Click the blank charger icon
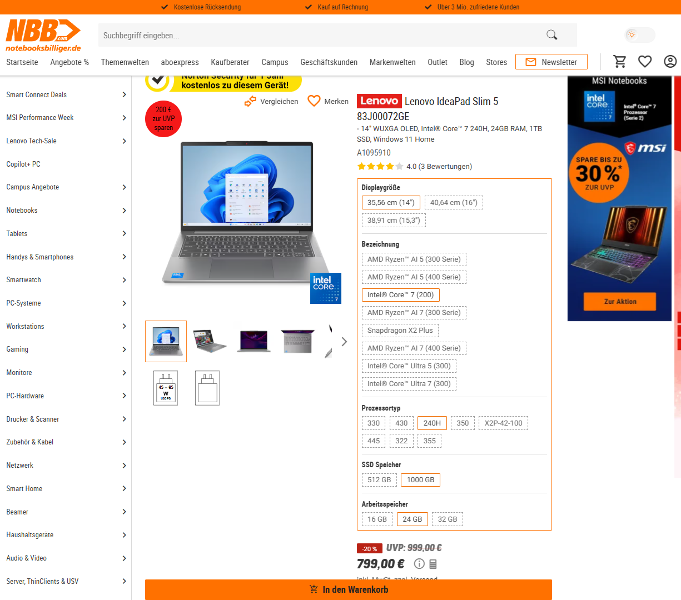Screen dimensions: 681x600 (207, 388)
